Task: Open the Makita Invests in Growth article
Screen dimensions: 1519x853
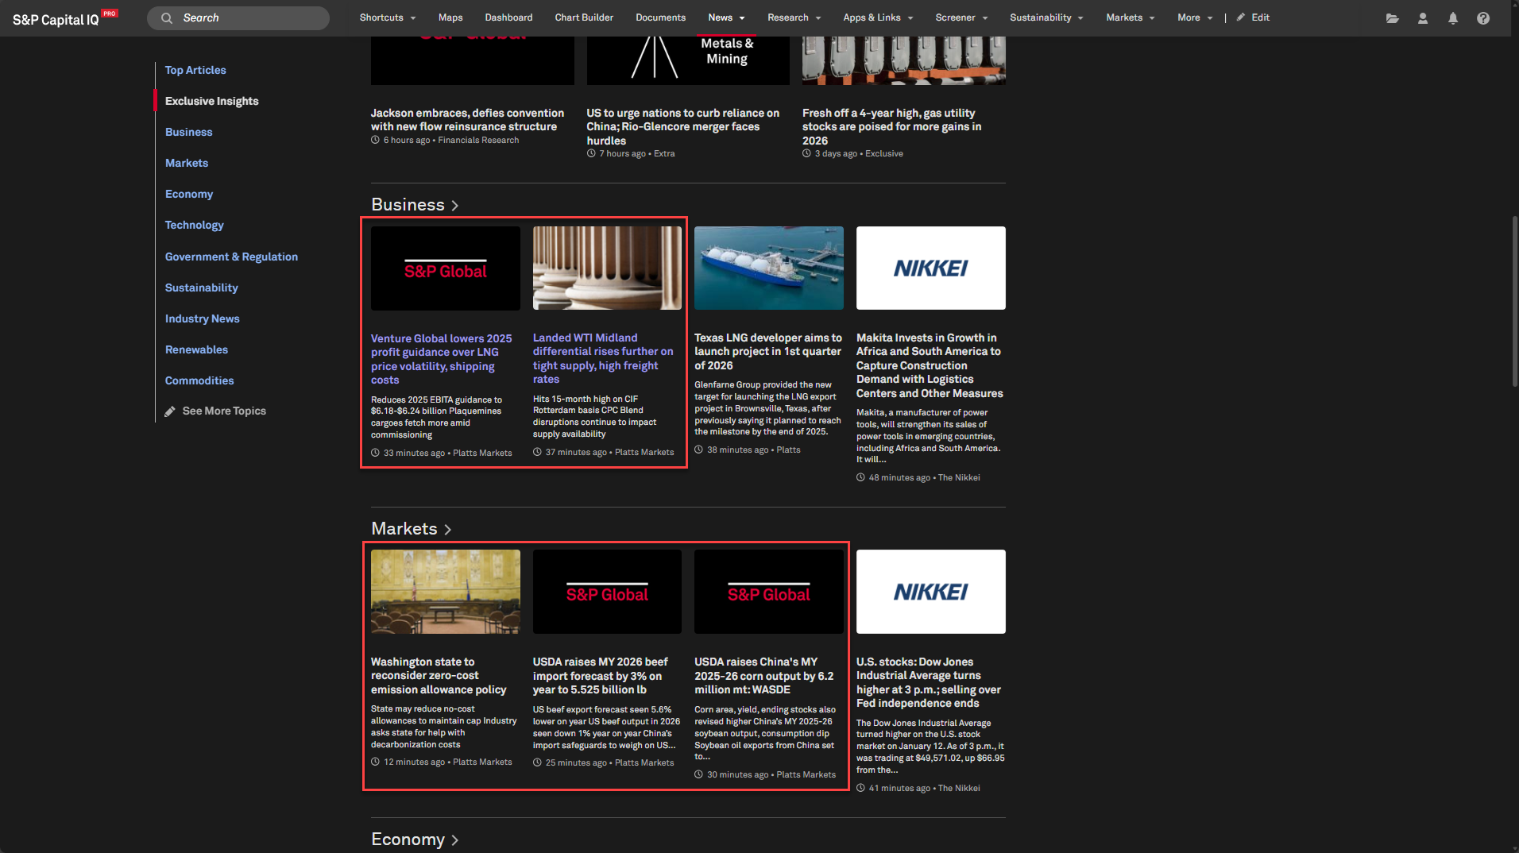Action: click(x=930, y=365)
